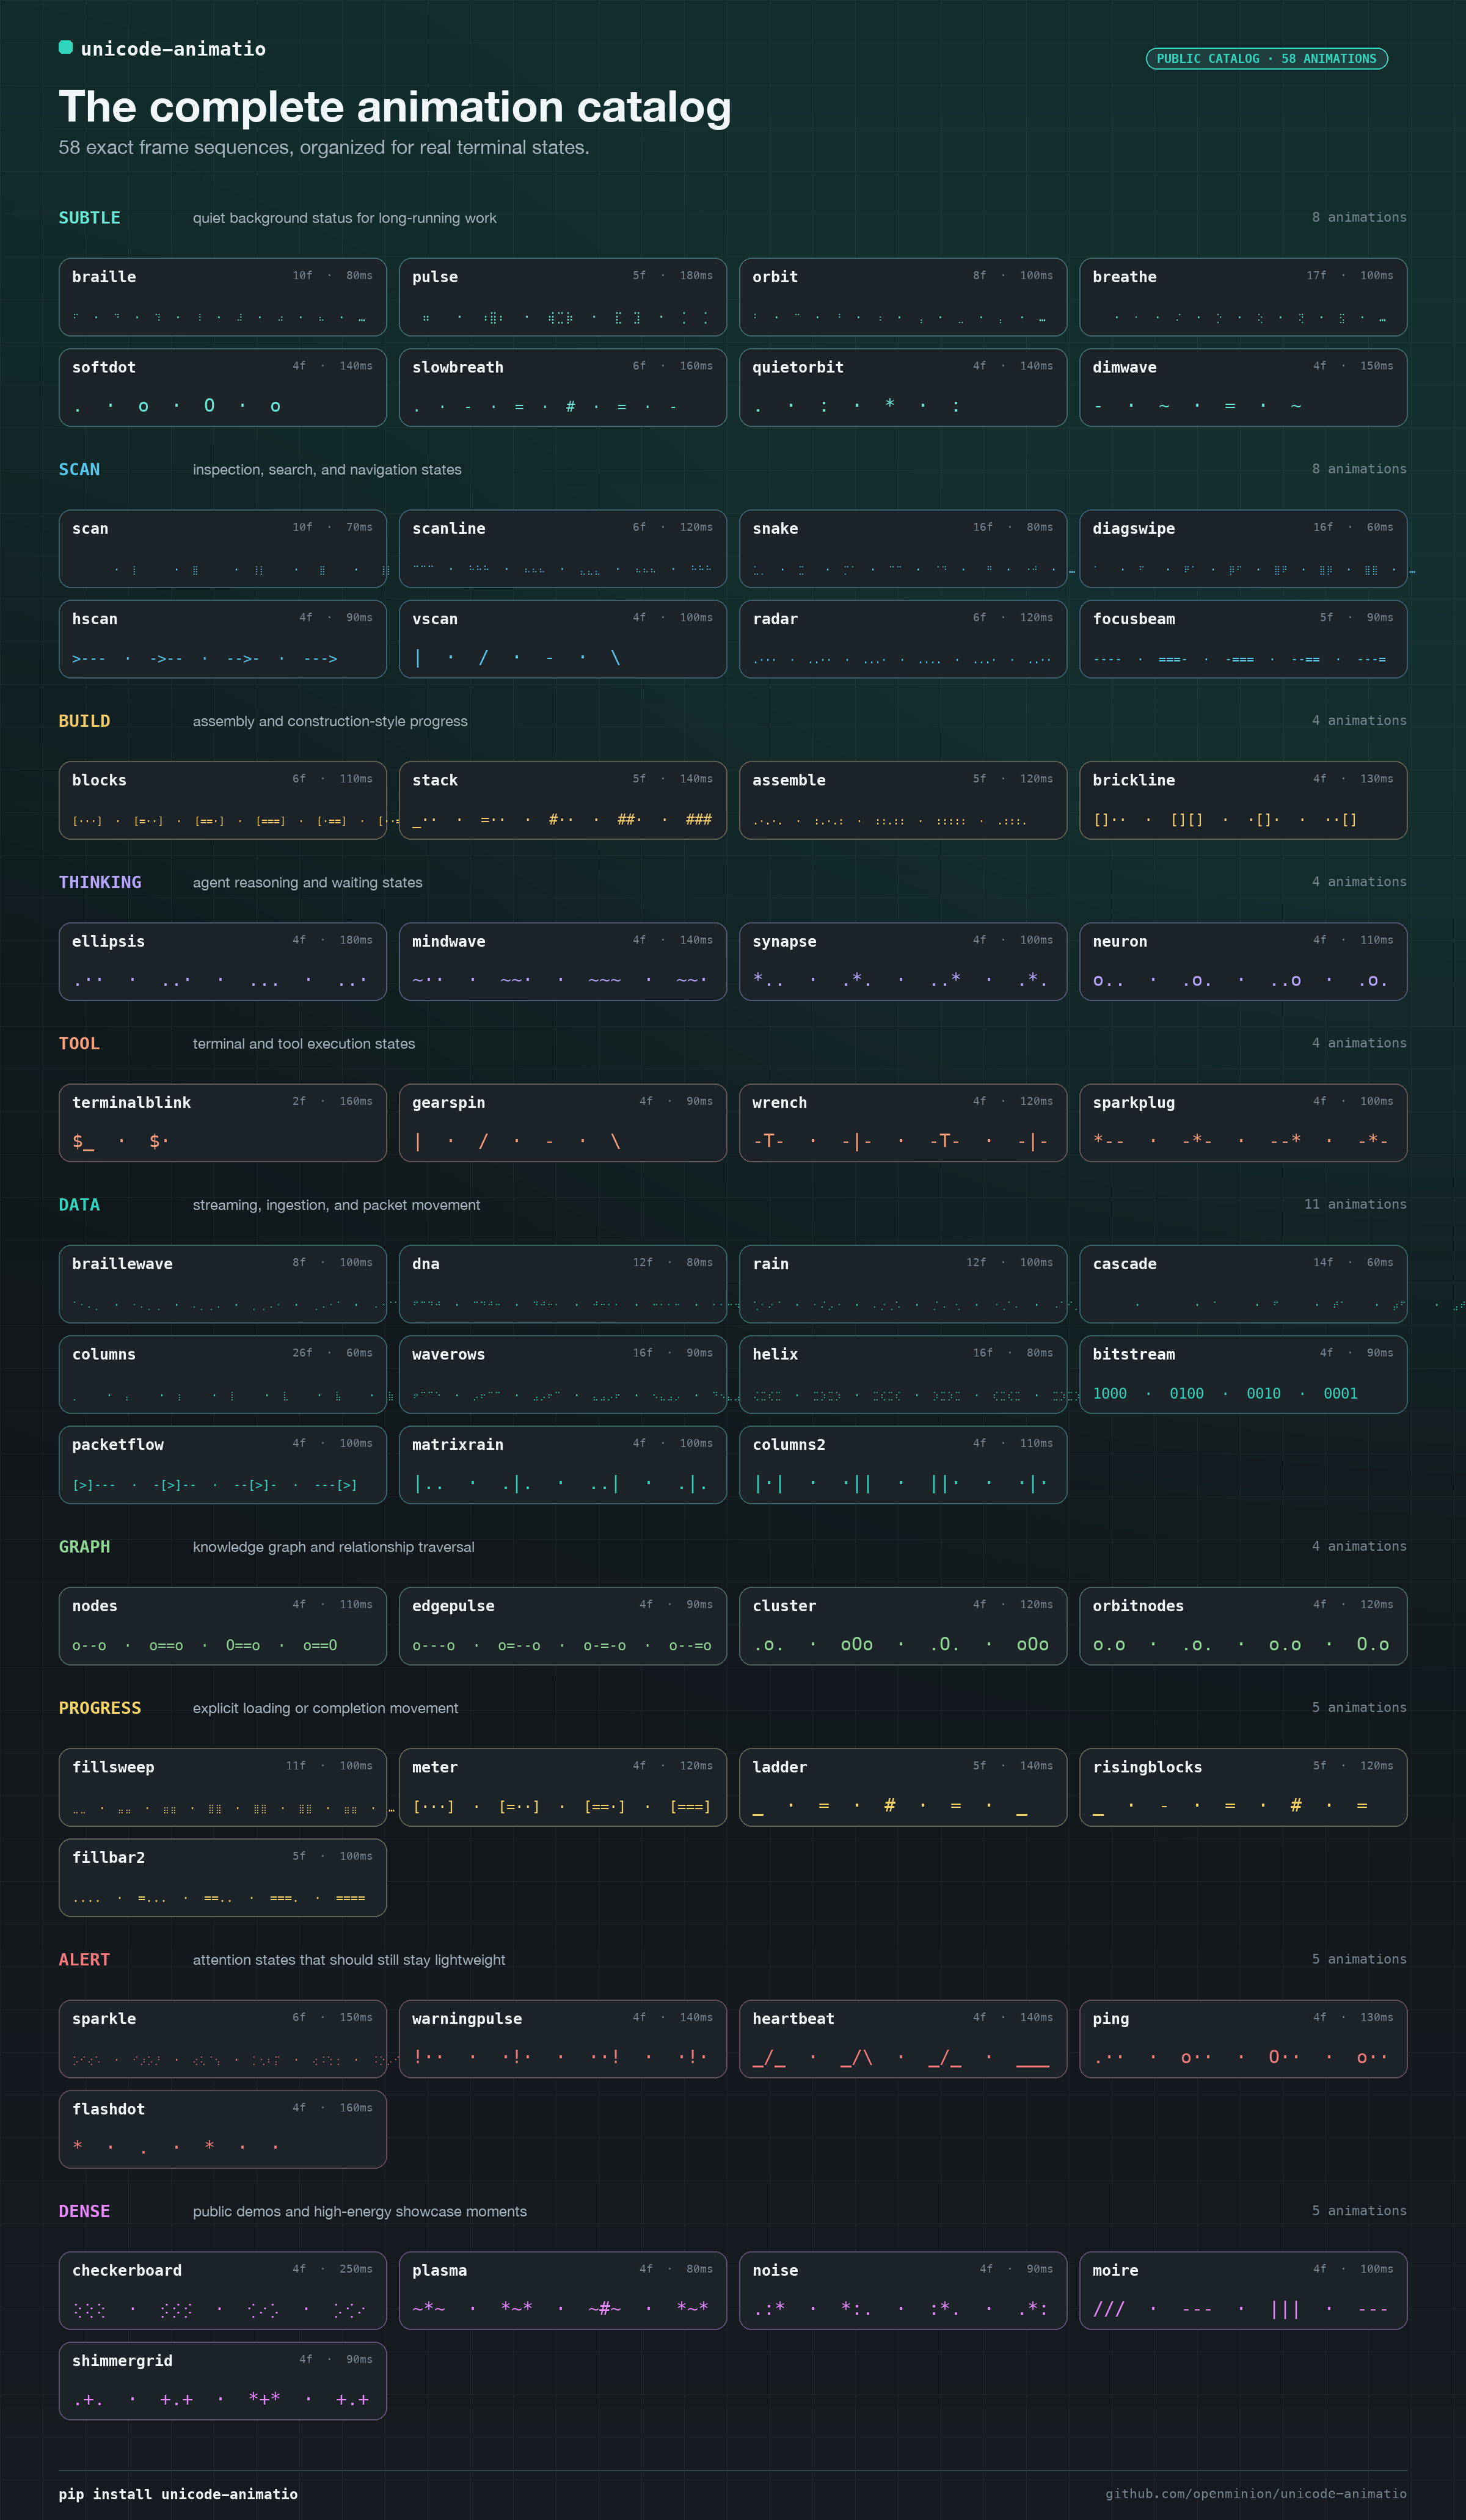This screenshot has height=2520, width=1466.
Task: Click the gearspin animation card
Action: click(x=563, y=1123)
